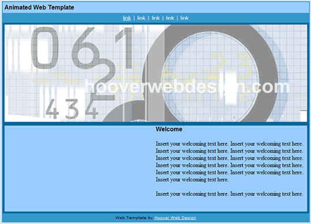Image resolution: width=311 pixels, height=224 pixels.
Task: Click the hooverwebdesign.com banner watermark text
Action: coord(187,86)
